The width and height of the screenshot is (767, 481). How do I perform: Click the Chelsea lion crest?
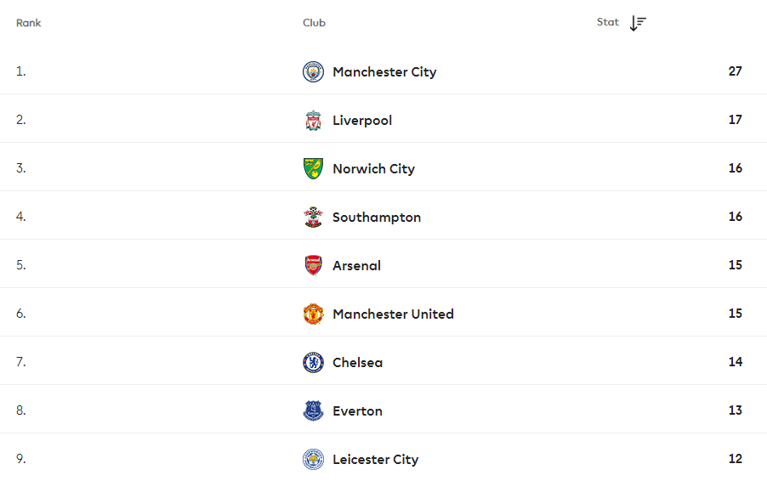tap(313, 362)
